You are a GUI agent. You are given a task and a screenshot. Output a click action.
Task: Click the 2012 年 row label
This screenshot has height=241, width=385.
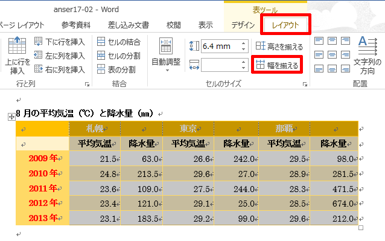point(43,203)
